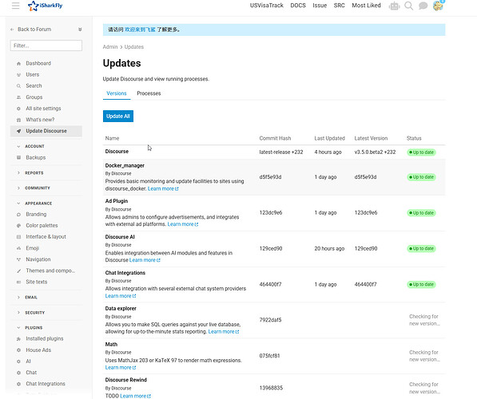Click the Admin breadcrumb link

click(x=110, y=47)
